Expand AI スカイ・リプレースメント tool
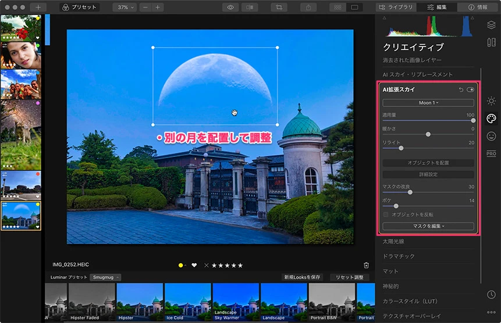This screenshot has height=323, width=501. pyautogui.click(x=418, y=74)
